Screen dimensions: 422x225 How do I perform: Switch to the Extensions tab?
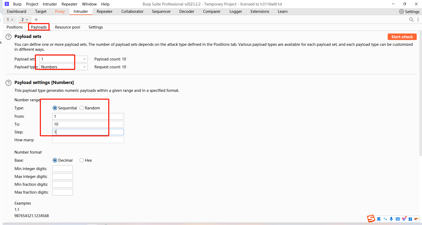tap(260, 12)
